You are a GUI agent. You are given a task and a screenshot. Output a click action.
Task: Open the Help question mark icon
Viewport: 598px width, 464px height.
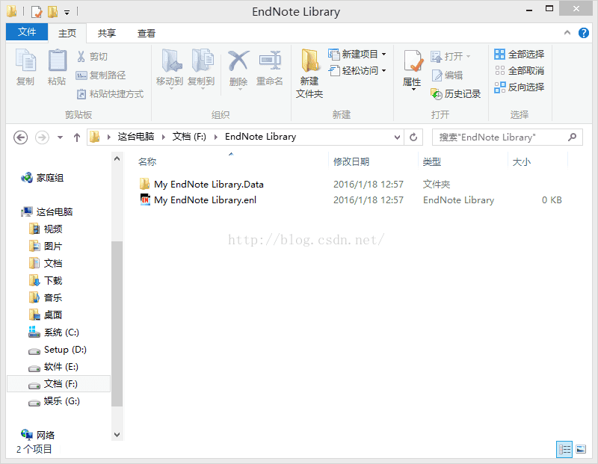(583, 33)
